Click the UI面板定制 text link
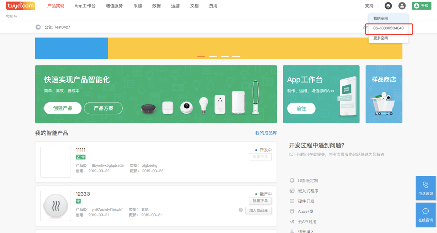 point(308,181)
